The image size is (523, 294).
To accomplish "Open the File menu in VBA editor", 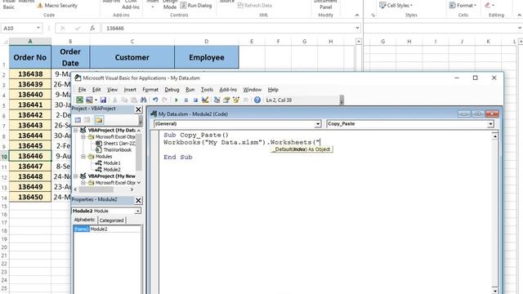I will pyautogui.click(x=82, y=90).
